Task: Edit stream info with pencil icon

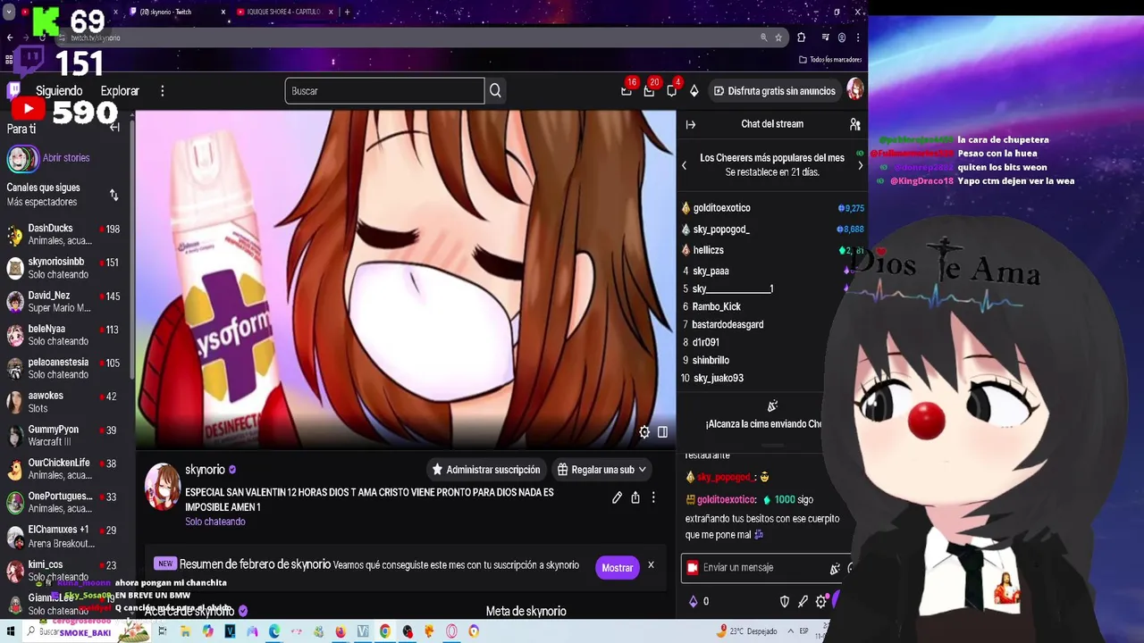Action: pyautogui.click(x=617, y=497)
